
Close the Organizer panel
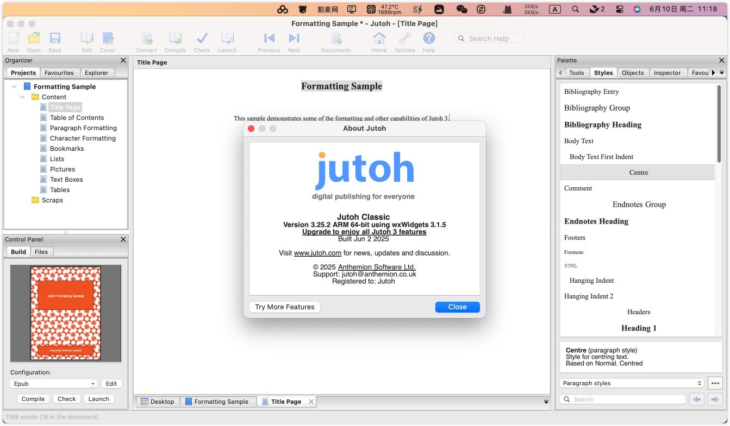[123, 61]
